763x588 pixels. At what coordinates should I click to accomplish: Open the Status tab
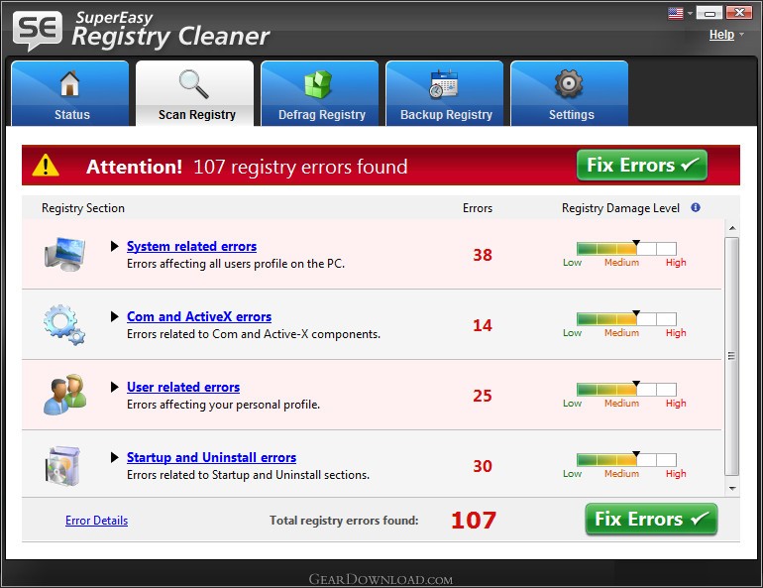[x=70, y=93]
